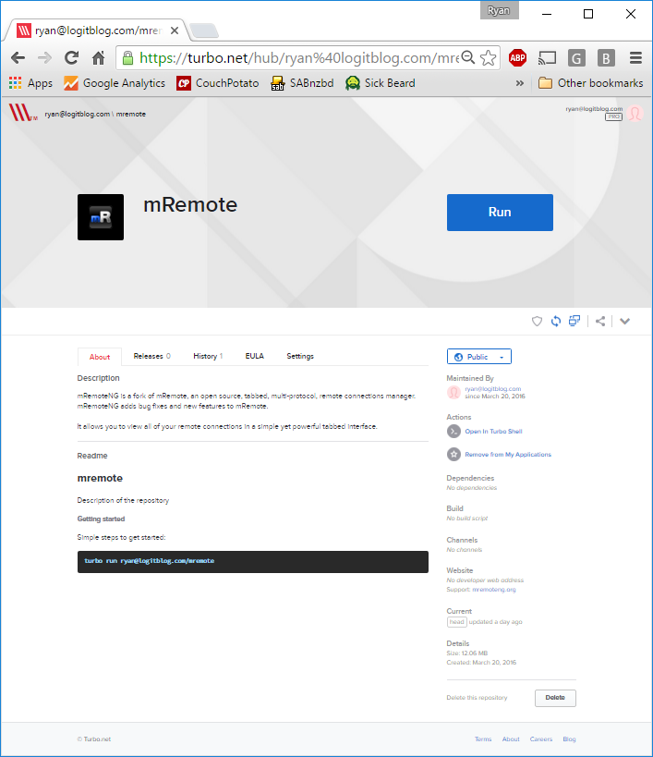
Task: Click the zoom magnifier icon in address bar
Action: (467, 57)
